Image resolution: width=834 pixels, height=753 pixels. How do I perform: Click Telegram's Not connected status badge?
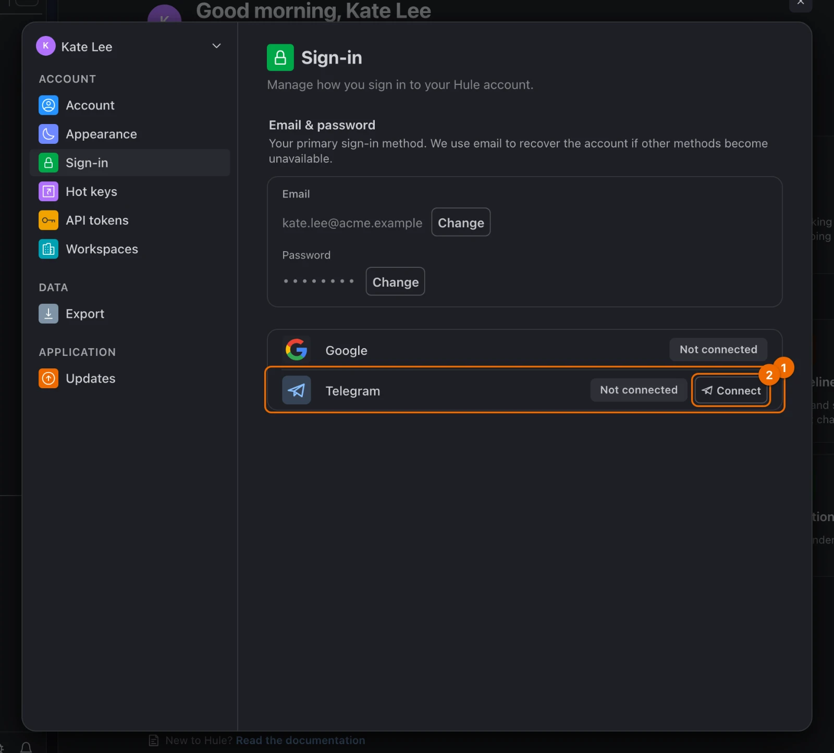639,390
